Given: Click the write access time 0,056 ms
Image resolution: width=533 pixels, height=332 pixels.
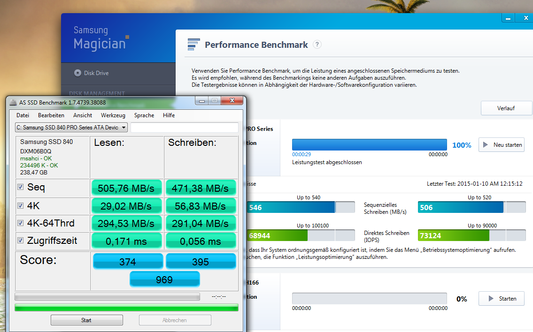Looking at the screenshot, I should tap(201, 241).
